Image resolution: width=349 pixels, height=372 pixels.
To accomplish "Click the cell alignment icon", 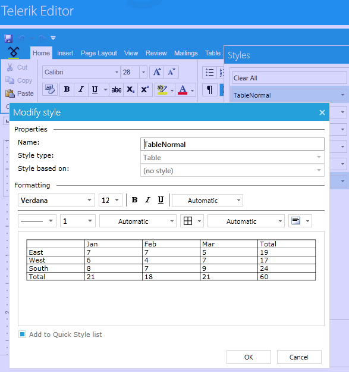I will point(296,221).
